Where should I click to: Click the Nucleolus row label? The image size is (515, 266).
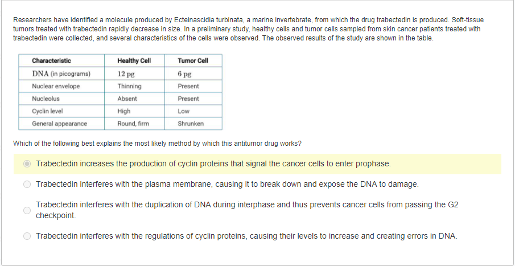point(46,99)
